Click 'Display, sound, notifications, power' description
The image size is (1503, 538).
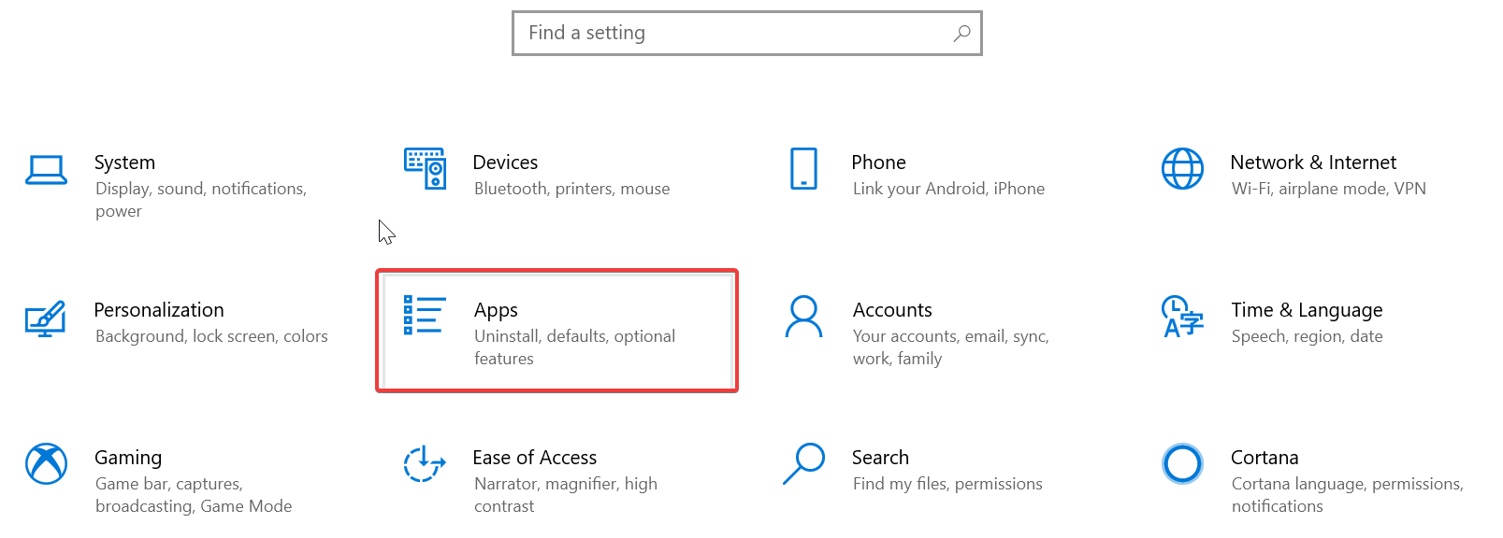(x=201, y=200)
